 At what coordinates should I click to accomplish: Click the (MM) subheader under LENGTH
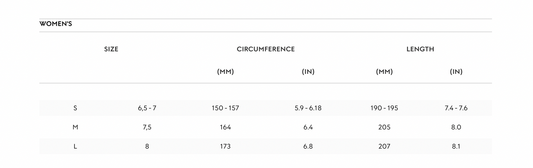point(384,72)
